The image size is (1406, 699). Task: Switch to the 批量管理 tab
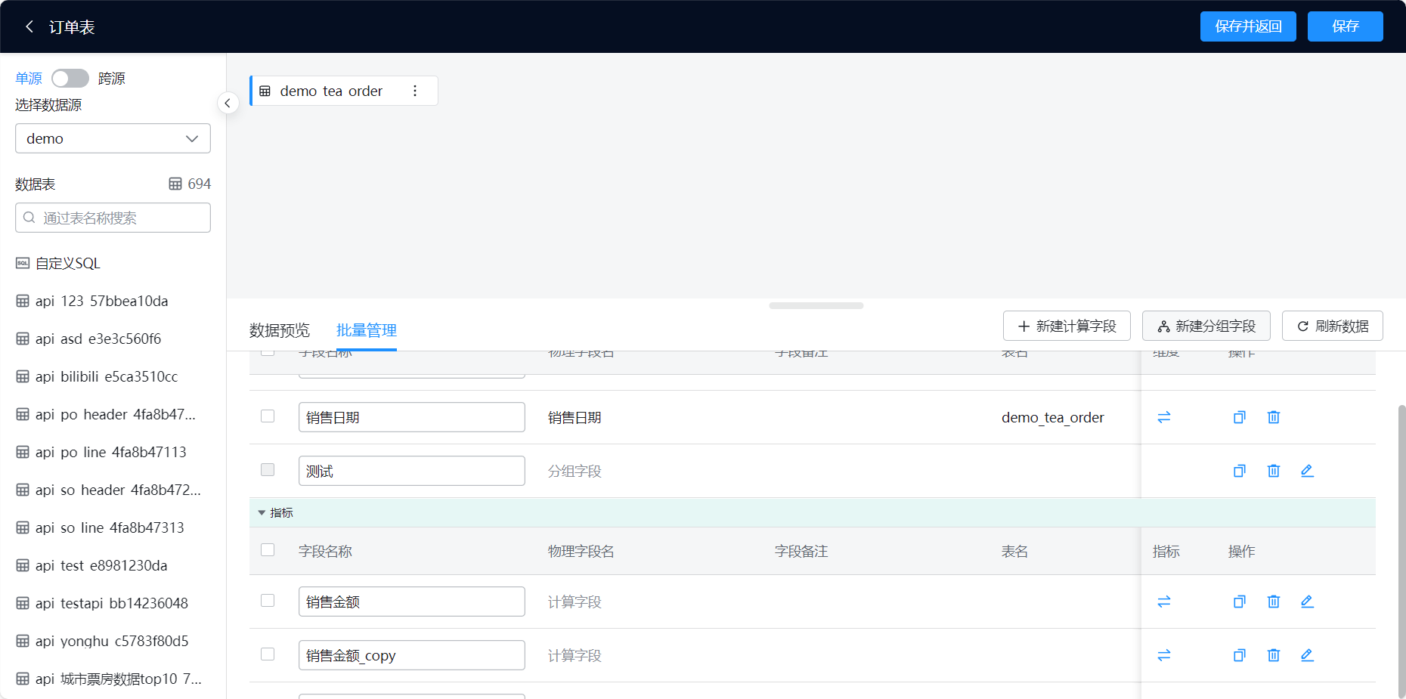coord(367,330)
